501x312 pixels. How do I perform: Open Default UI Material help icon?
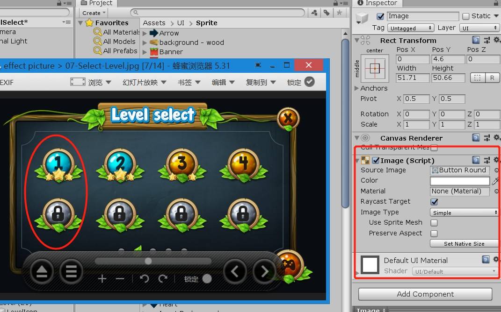(486, 259)
